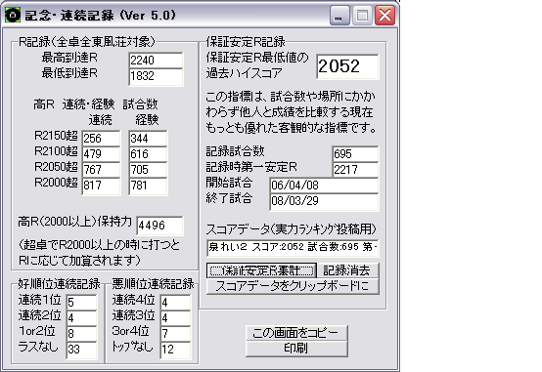Click the 連続4位 field showing 4
Image resolution: width=542 pixels, height=372 pixels.
[x=175, y=303]
